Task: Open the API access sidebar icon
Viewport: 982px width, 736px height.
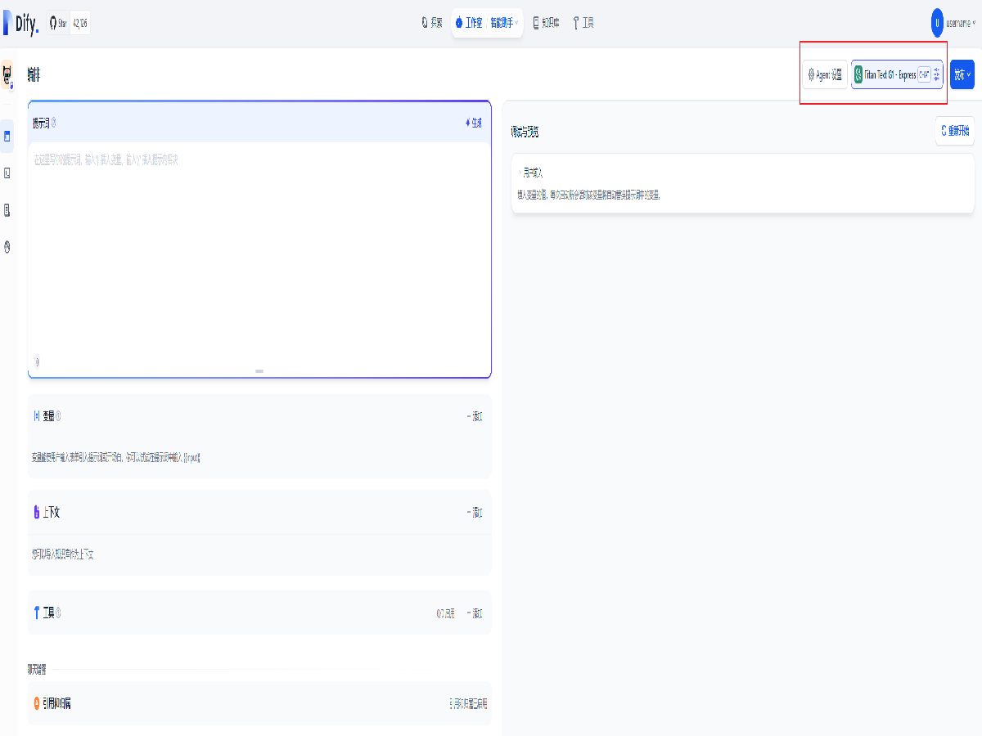Action: (7, 173)
